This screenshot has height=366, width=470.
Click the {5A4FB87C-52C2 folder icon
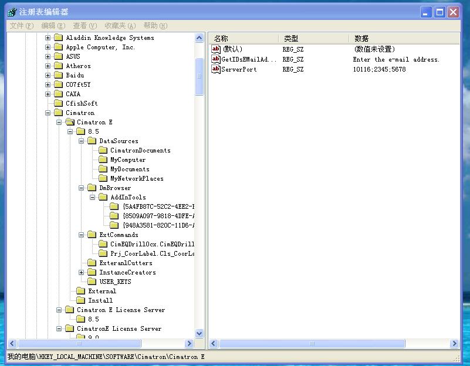pos(114,206)
